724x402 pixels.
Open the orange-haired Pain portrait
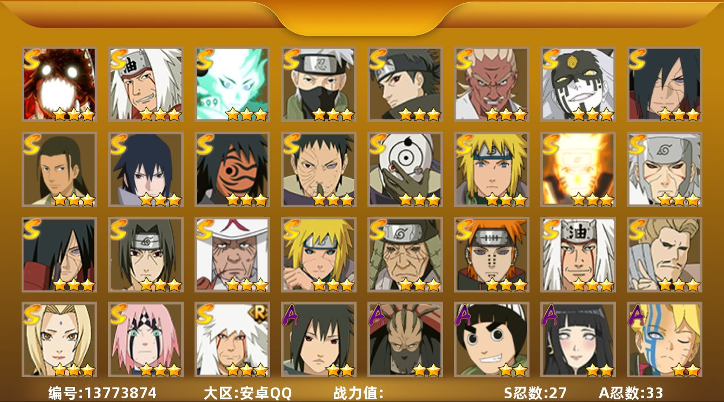491,254
